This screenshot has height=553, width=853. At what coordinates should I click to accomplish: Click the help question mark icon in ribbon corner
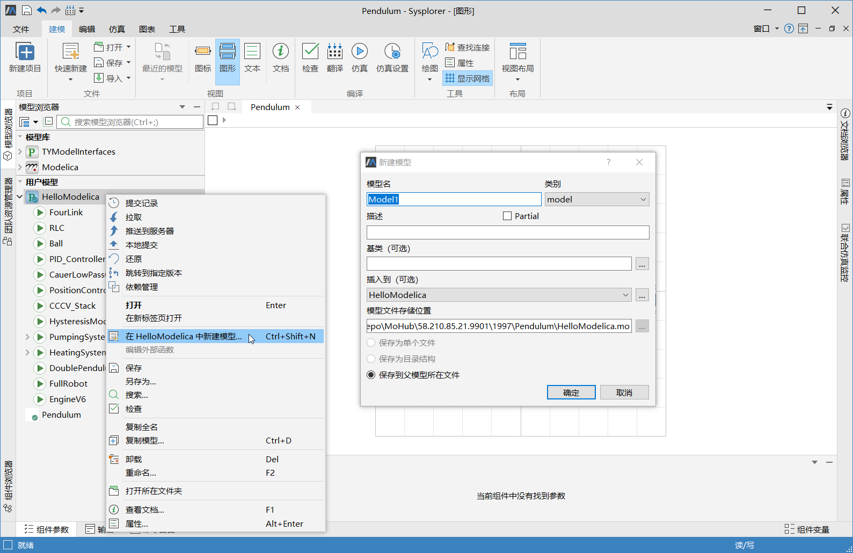(x=789, y=28)
